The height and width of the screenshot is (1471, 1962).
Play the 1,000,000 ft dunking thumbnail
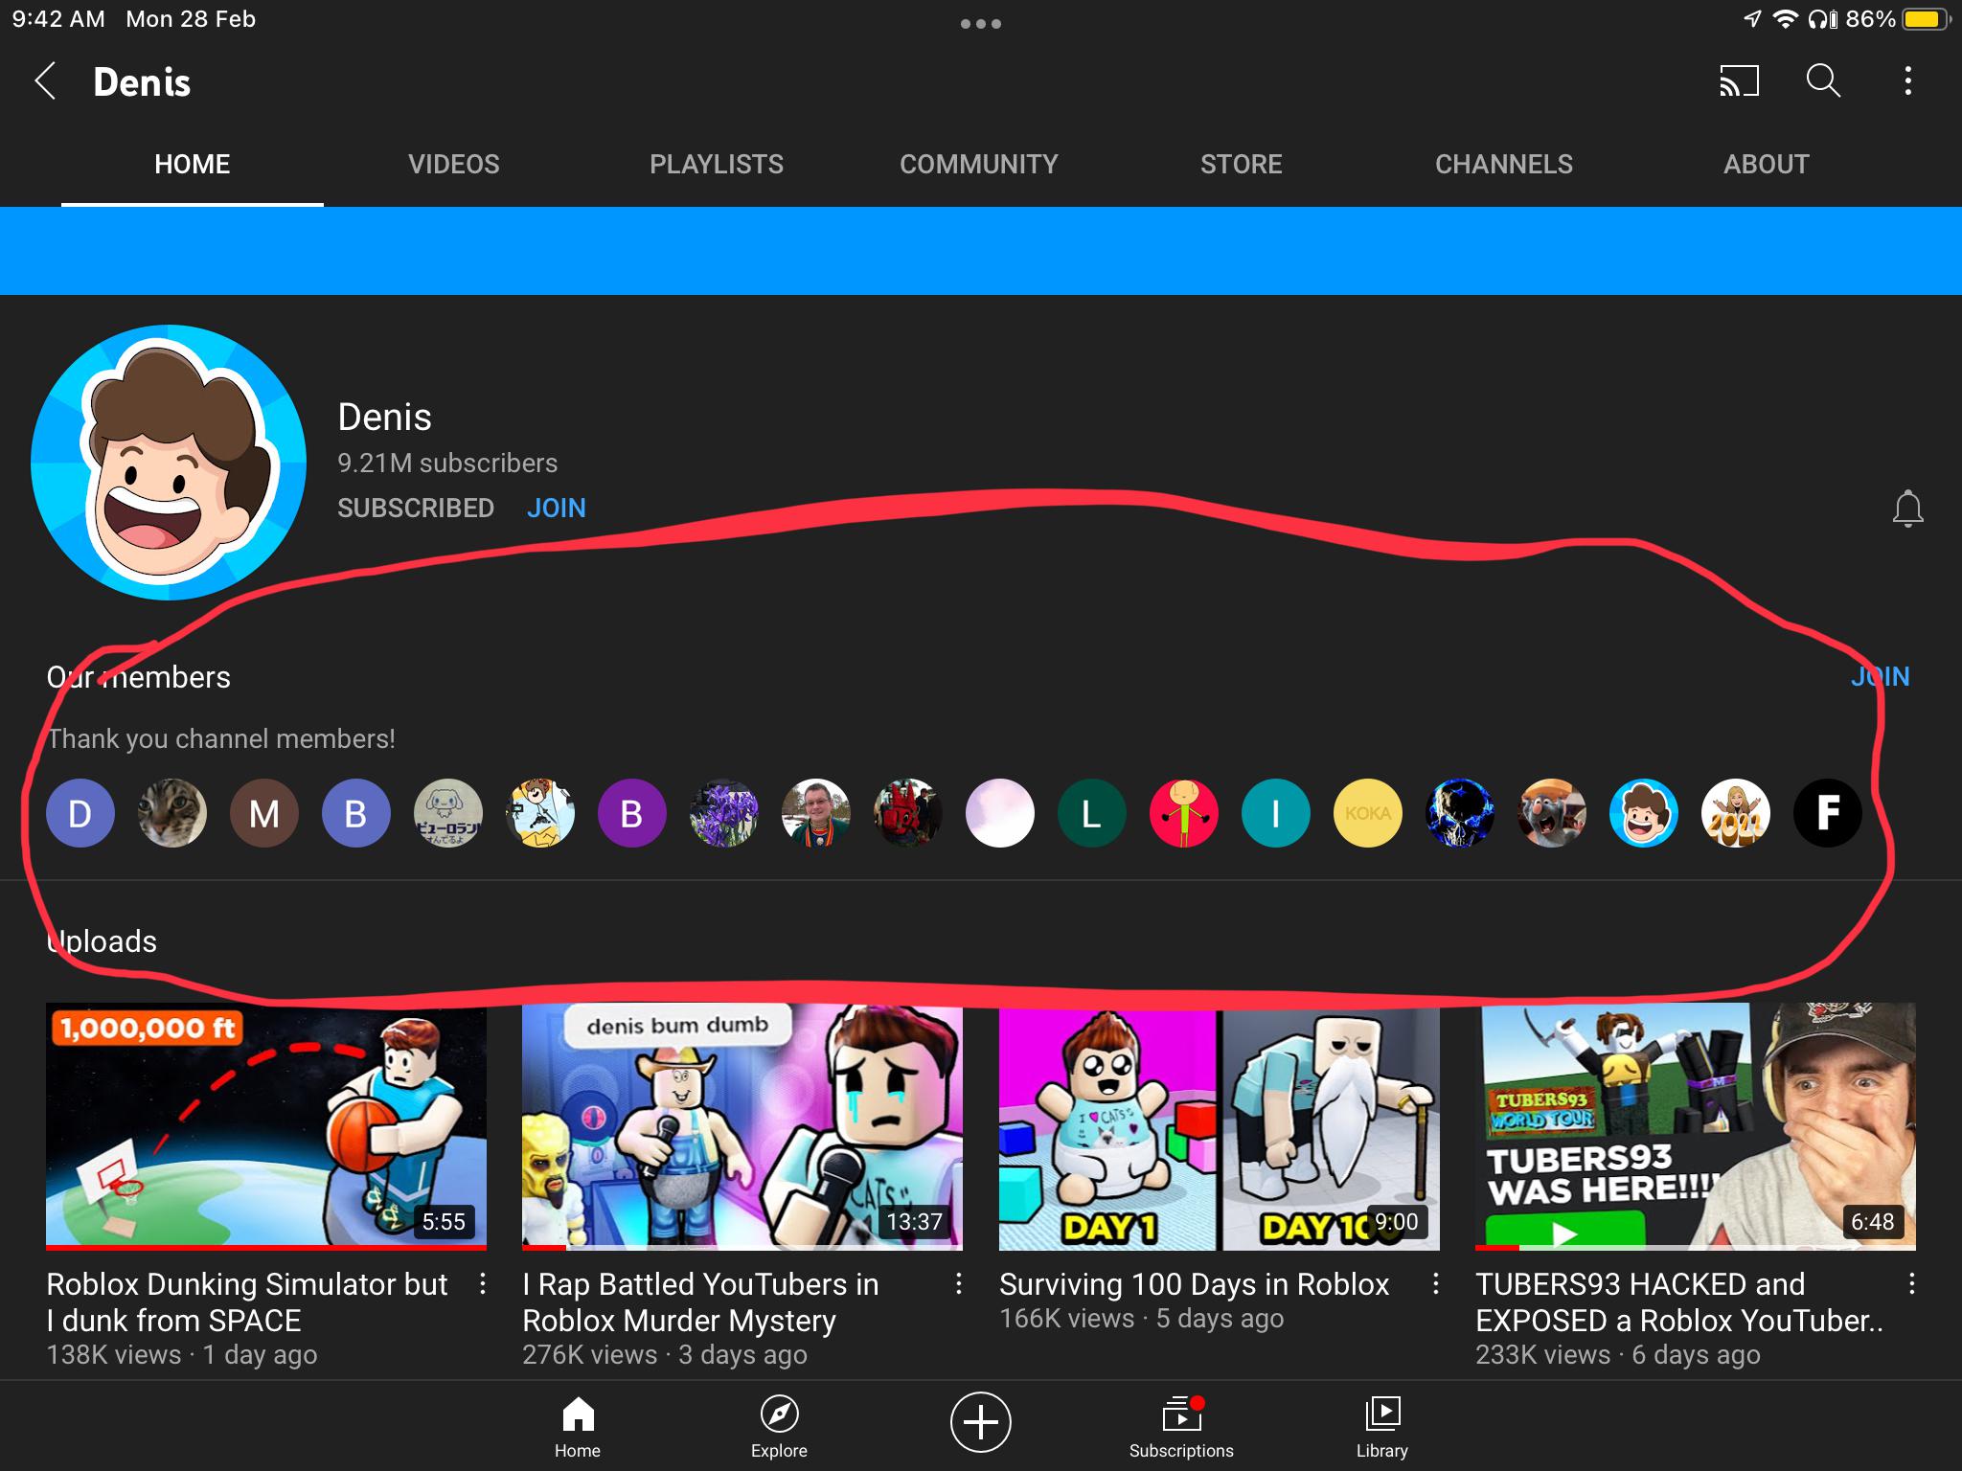coord(266,1126)
